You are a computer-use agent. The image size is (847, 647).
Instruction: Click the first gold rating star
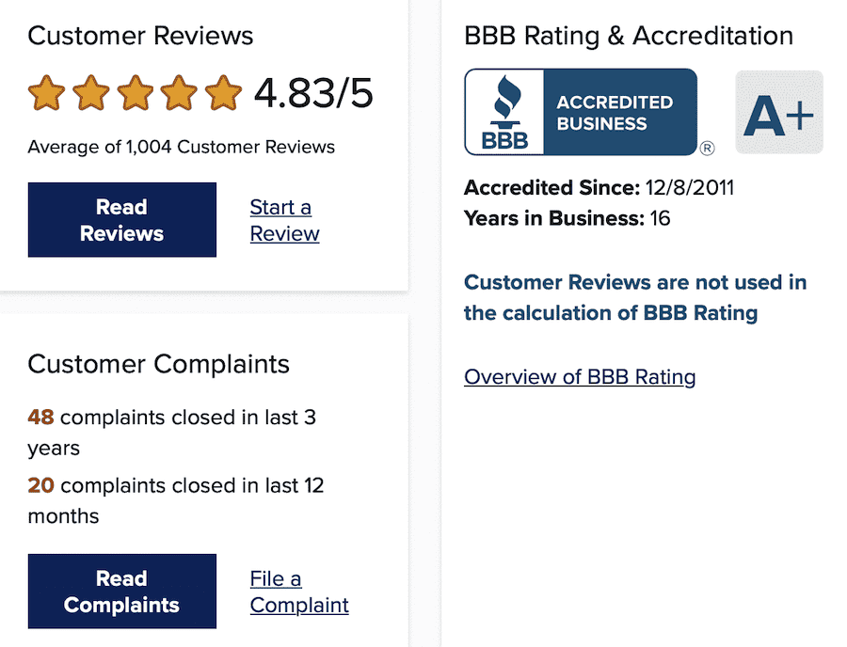click(x=46, y=93)
